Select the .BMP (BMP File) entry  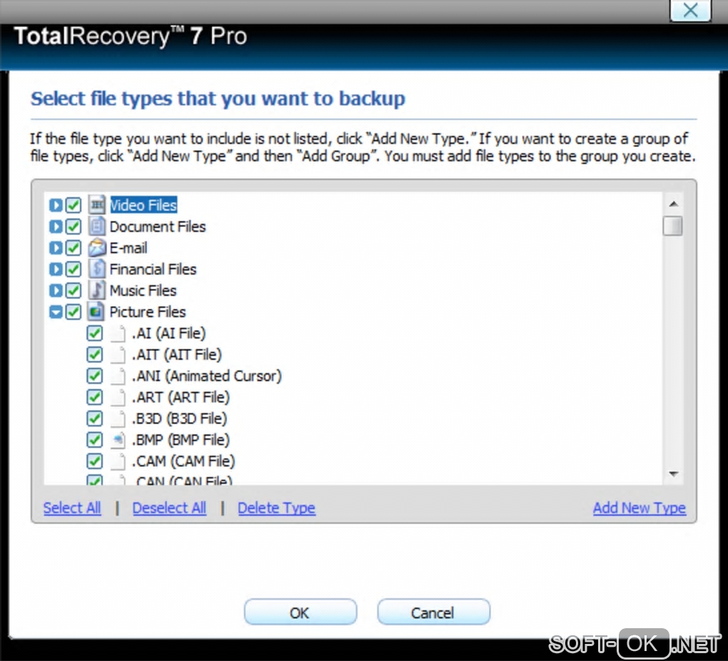tap(181, 440)
